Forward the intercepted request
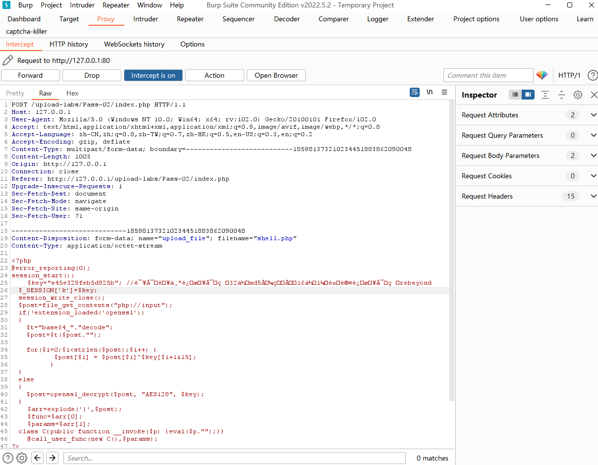 tap(30, 75)
